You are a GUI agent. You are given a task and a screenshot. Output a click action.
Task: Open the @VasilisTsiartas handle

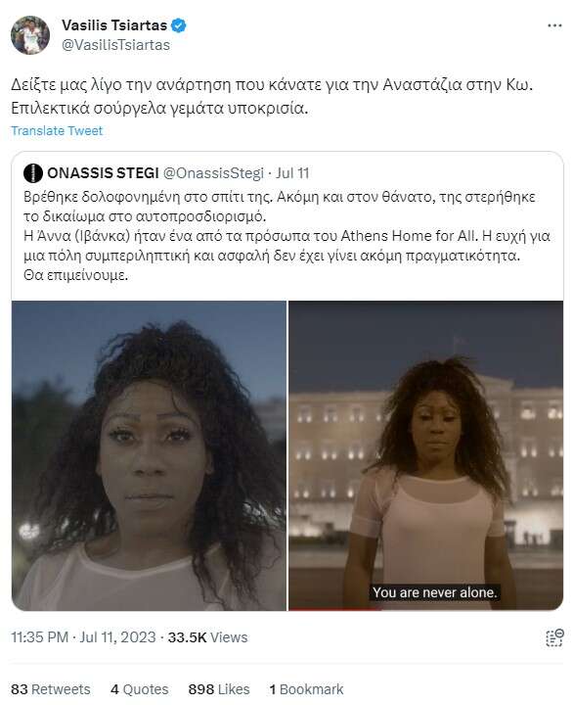[115, 45]
